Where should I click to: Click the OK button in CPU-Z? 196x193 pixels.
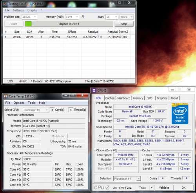point(183,187)
